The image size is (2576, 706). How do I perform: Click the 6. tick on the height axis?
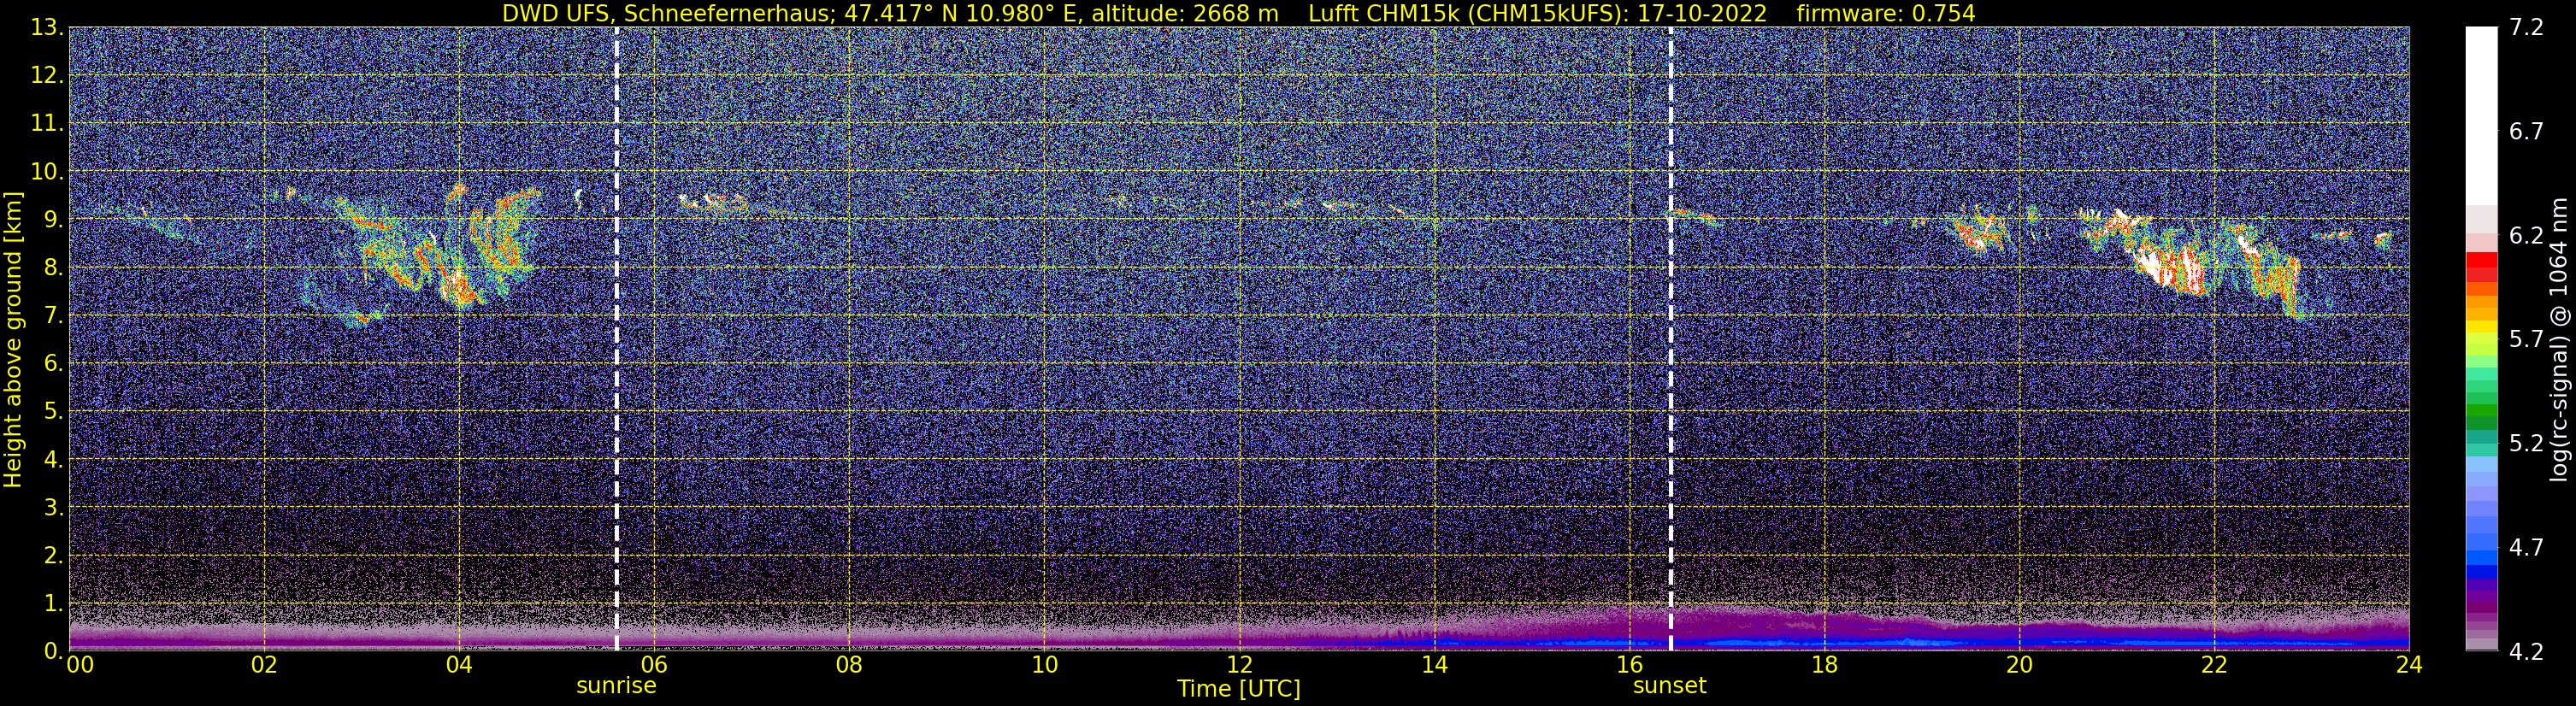[54, 364]
